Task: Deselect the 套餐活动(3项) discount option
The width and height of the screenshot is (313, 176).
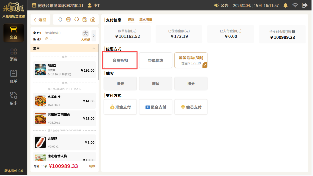Action: [191, 60]
